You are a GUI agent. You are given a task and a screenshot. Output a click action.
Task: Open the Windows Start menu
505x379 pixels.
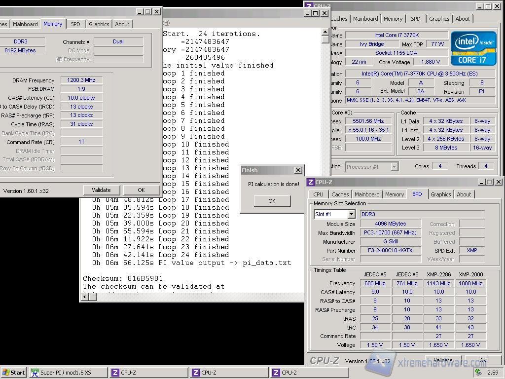point(13,373)
